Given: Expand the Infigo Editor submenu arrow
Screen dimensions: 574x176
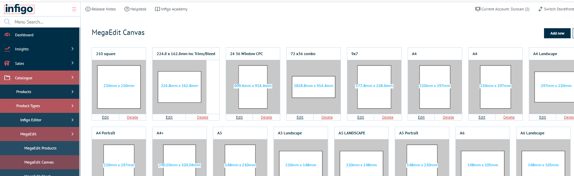Looking at the screenshot, I should pos(72,120).
